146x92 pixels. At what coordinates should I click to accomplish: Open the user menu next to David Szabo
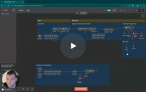pos(14,89)
